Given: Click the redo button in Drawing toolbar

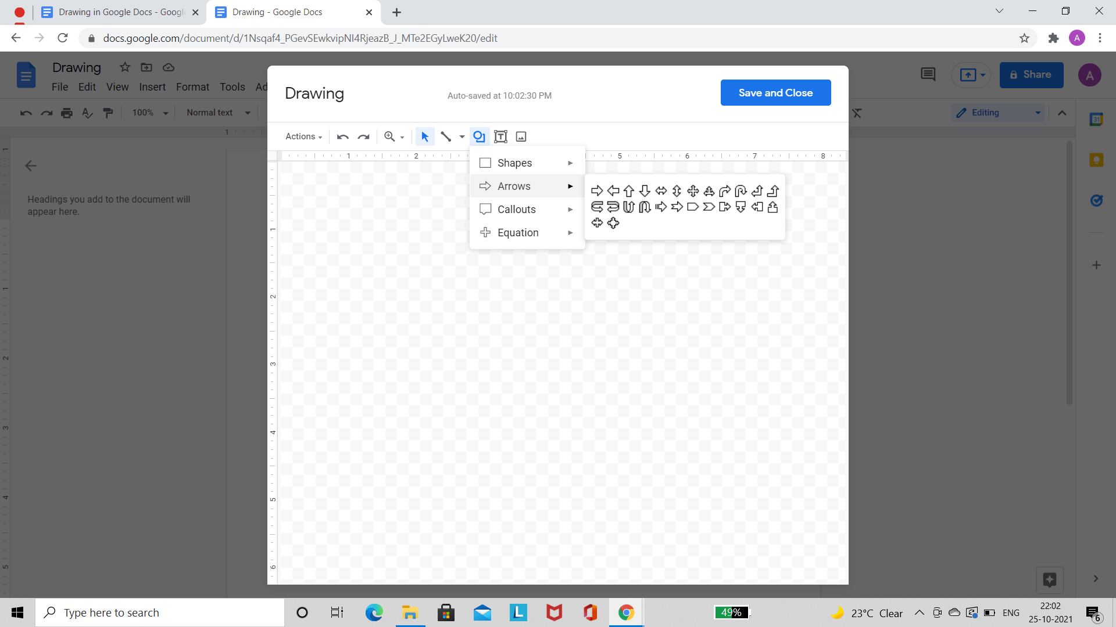Looking at the screenshot, I should [363, 136].
